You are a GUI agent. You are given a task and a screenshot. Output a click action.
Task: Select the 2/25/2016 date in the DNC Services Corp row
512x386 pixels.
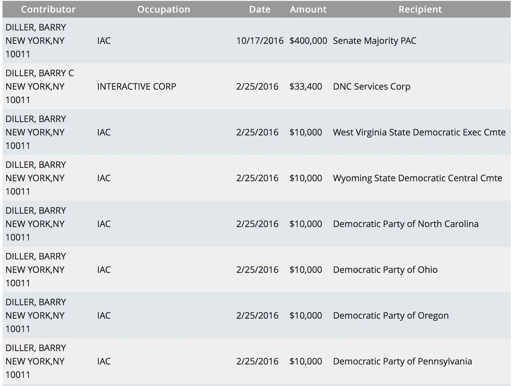click(x=257, y=87)
